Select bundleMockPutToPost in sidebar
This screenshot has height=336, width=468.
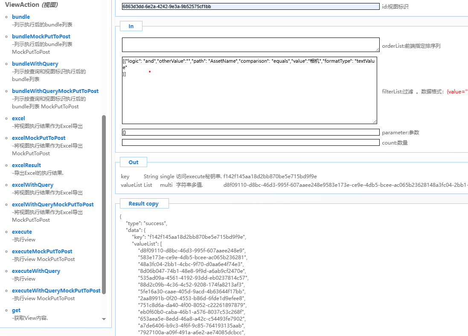pos(41,37)
